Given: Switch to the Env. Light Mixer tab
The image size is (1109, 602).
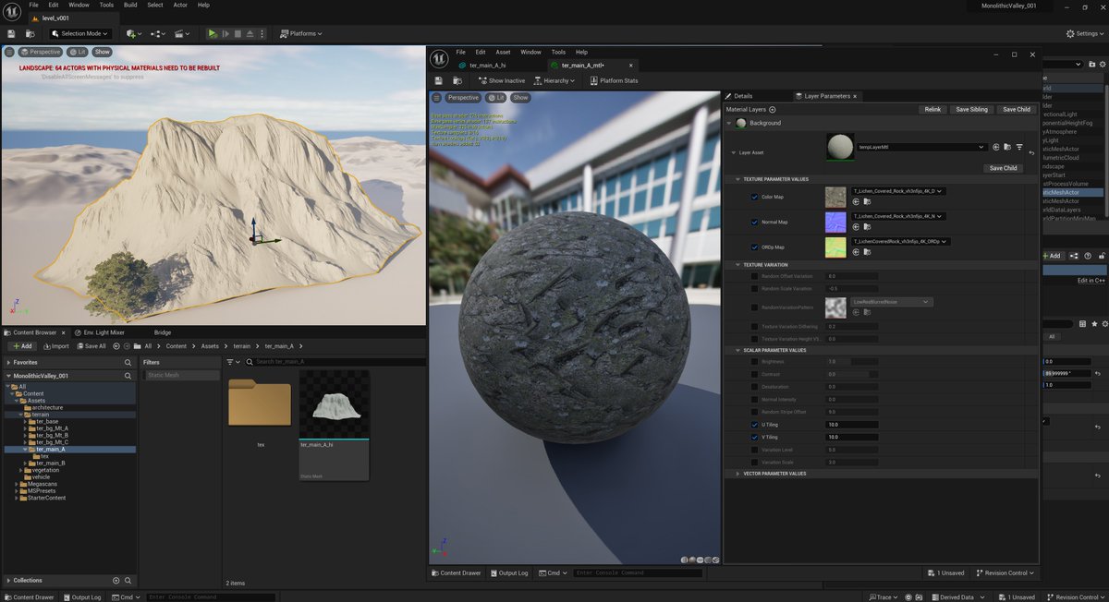Looking at the screenshot, I should tap(100, 332).
